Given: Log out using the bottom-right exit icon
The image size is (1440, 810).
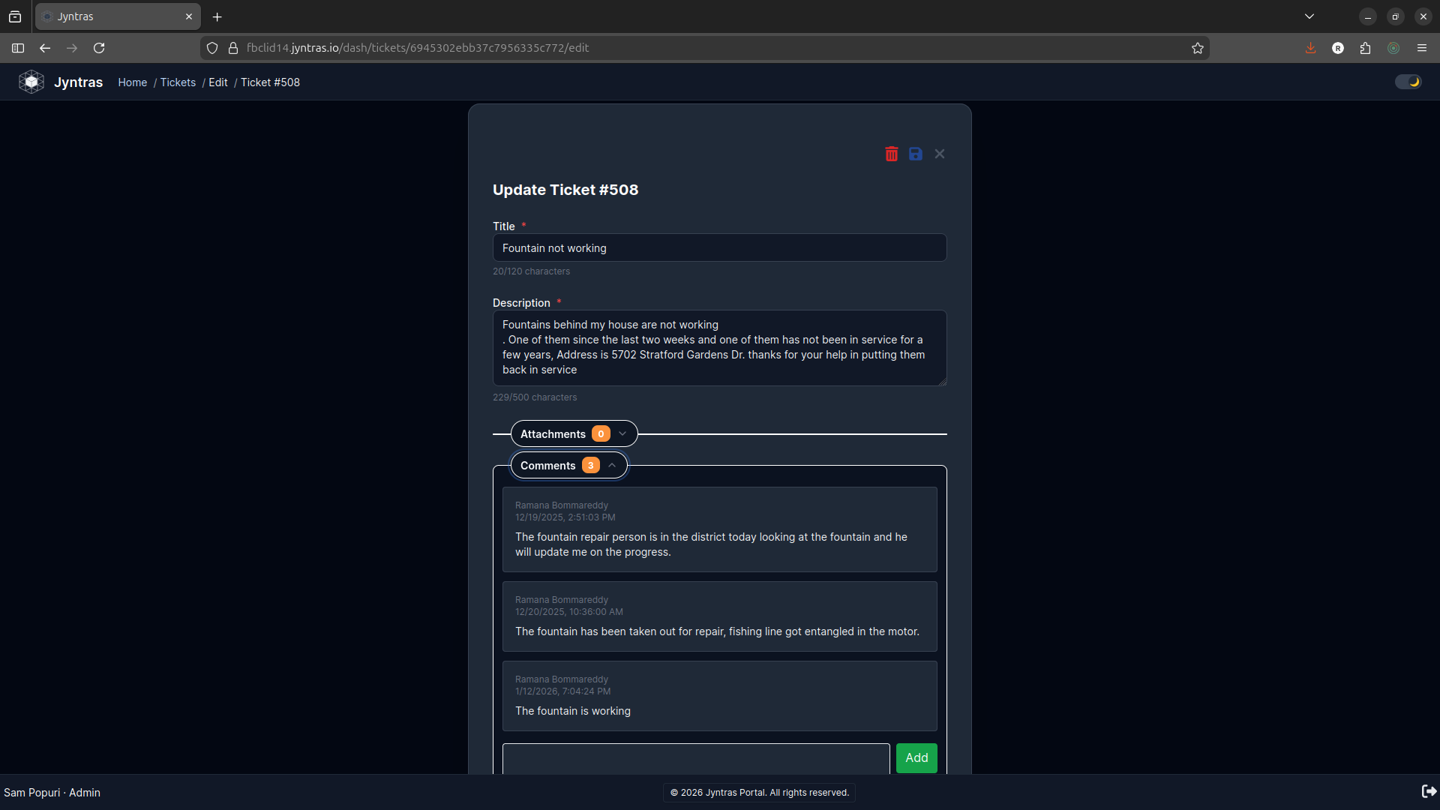Looking at the screenshot, I should [x=1429, y=791].
